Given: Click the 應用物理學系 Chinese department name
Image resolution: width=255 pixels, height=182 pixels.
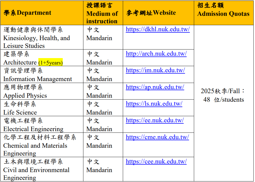Looking at the screenshot, I should pos(23,87).
